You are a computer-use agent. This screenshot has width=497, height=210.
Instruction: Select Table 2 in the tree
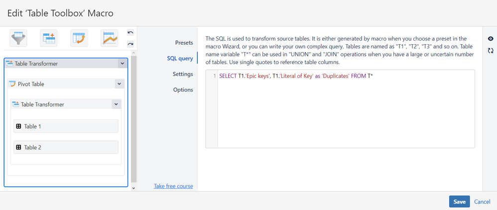pos(66,147)
